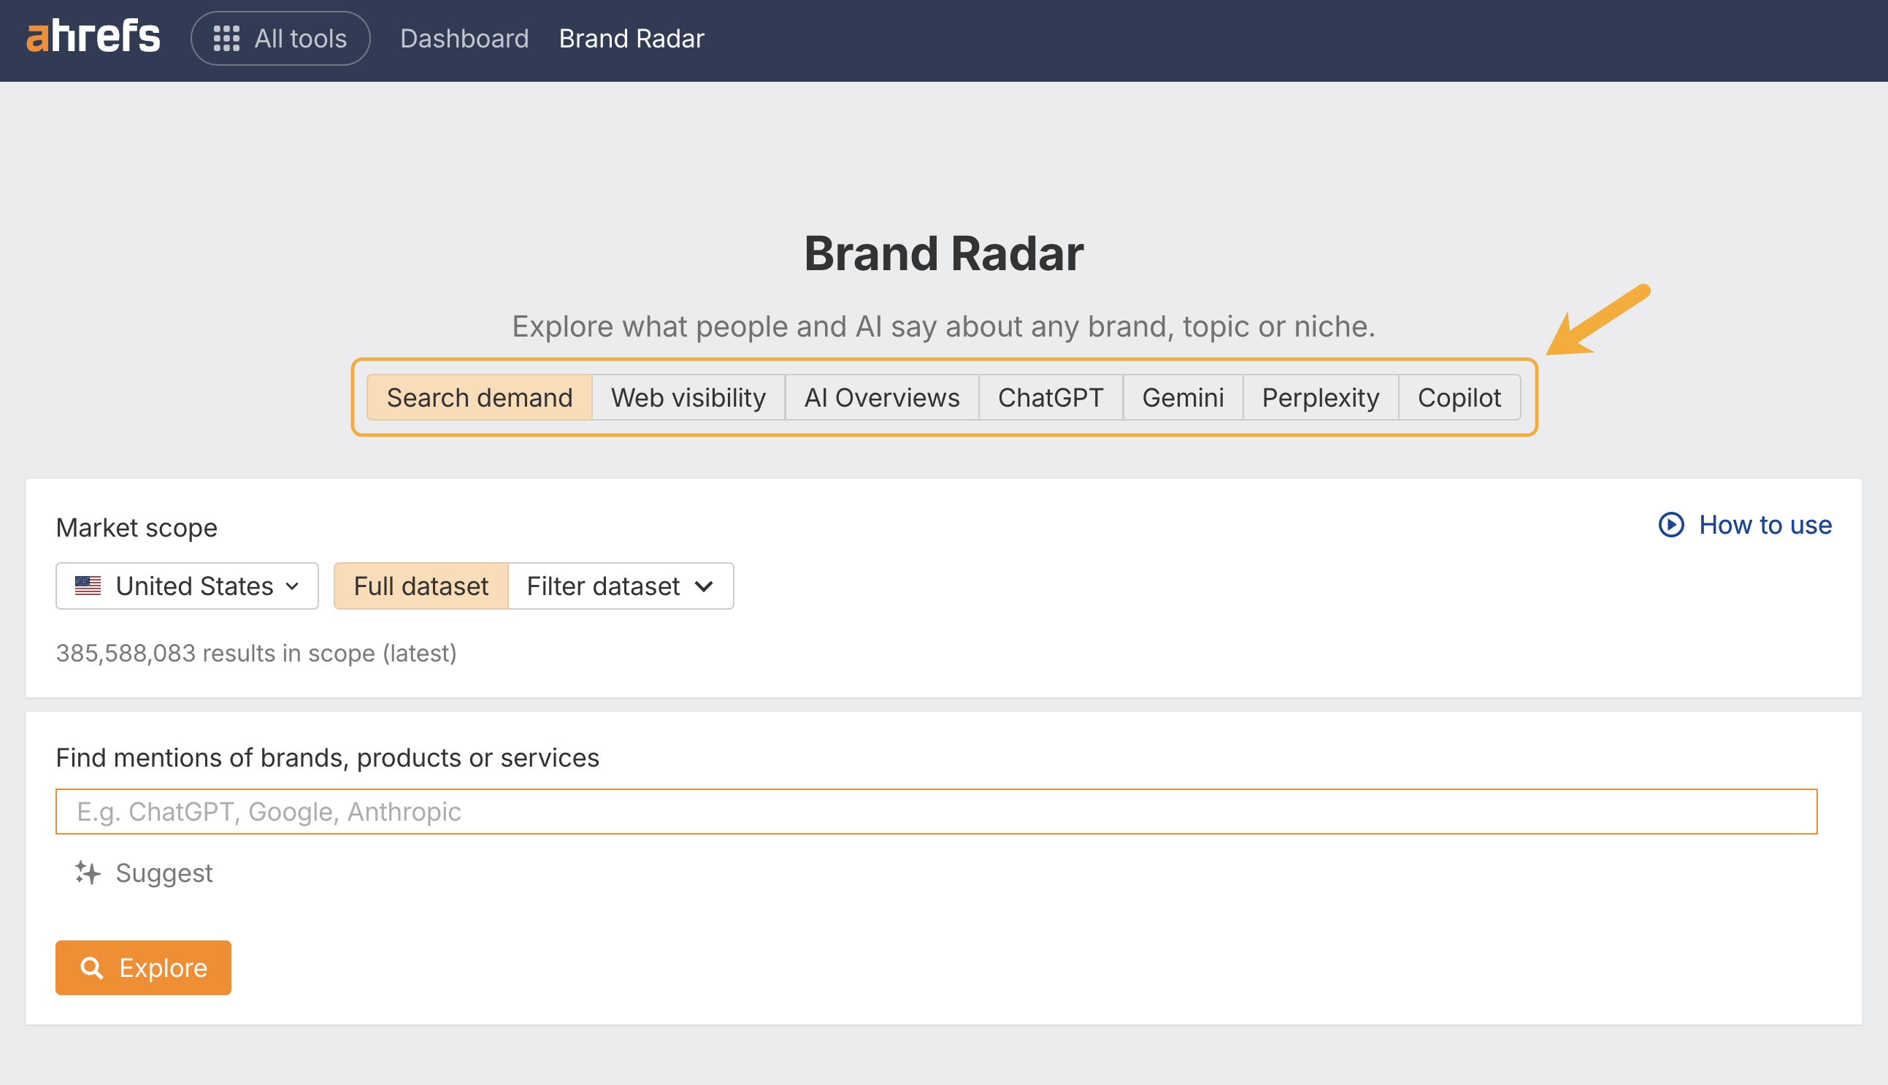Image resolution: width=1888 pixels, height=1085 pixels.
Task: Click the results in scope count text
Action: coord(256,653)
